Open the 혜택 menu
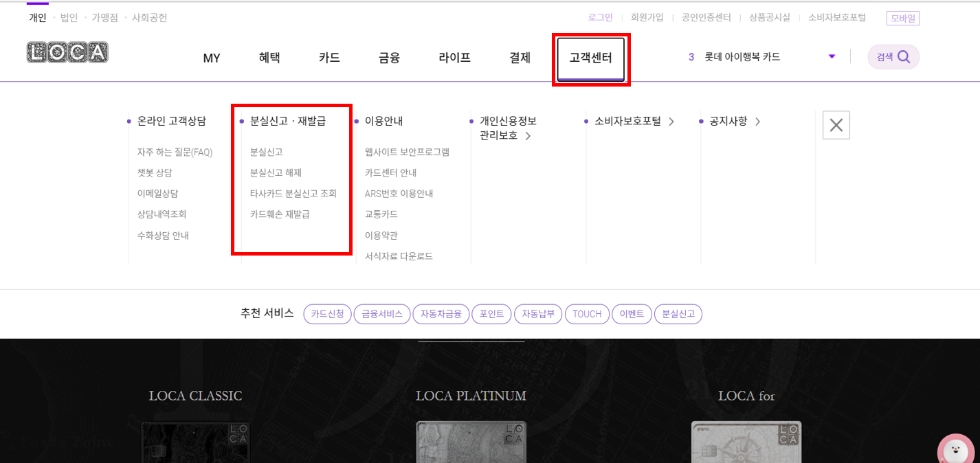The height and width of the screenshot is (463, 980). (x=269, y=58)
